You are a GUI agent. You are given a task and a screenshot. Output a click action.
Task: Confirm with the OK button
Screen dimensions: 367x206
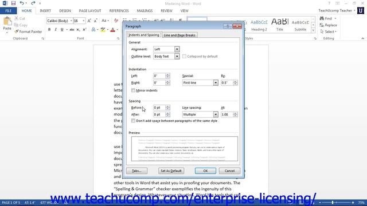tap(205, 171)
